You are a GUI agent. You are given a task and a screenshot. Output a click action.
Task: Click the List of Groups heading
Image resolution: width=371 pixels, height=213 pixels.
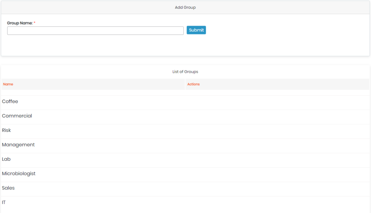[185, 72]
